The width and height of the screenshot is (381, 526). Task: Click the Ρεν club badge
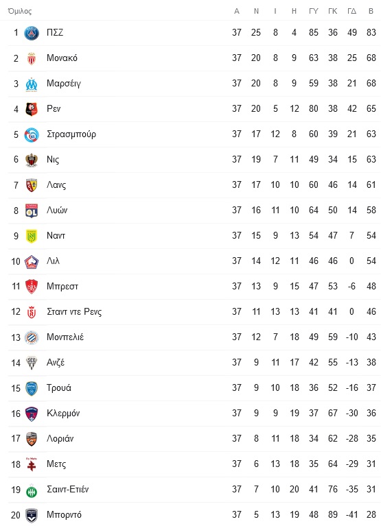[32, 109]
